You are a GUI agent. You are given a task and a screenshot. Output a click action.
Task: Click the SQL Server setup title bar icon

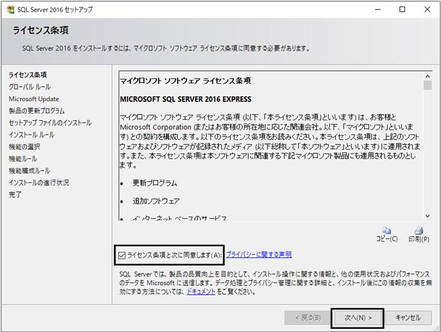pyautogui.click(x=11, y=10)
